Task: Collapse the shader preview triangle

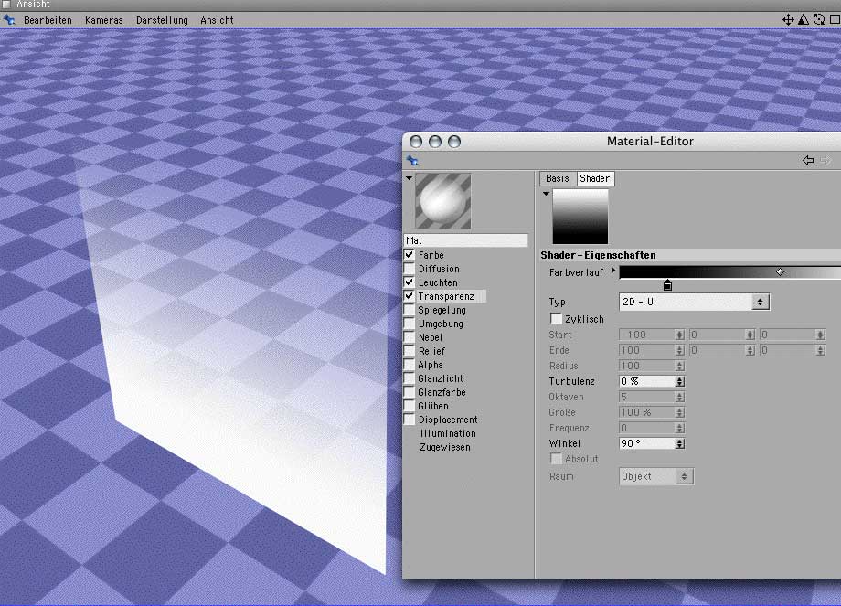Action: click(546, 194)
